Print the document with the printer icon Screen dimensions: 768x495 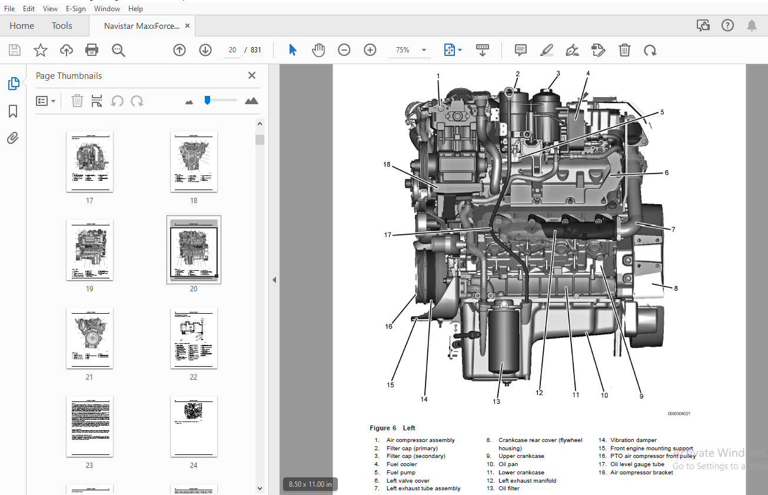pos(92,50)
